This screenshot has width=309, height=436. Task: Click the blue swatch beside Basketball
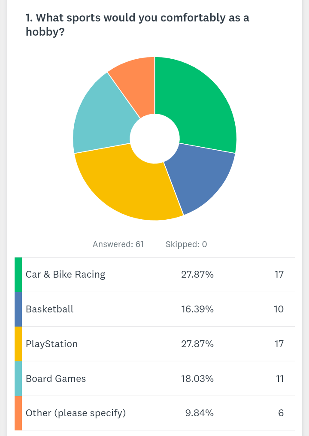pyautogui.click(x=18, y=309)
